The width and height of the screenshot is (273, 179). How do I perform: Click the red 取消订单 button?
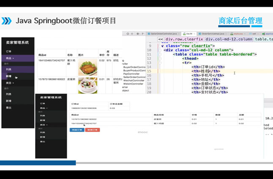coord(93,130)
